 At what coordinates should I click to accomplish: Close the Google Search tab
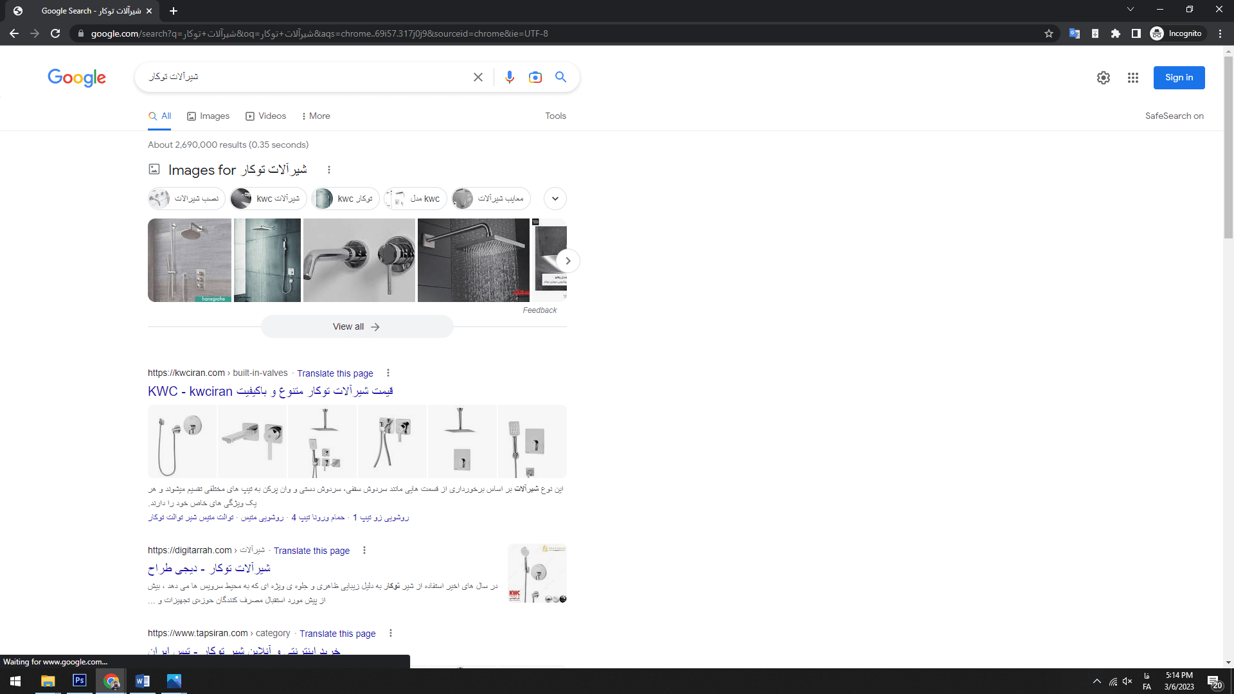pos(149,11)
